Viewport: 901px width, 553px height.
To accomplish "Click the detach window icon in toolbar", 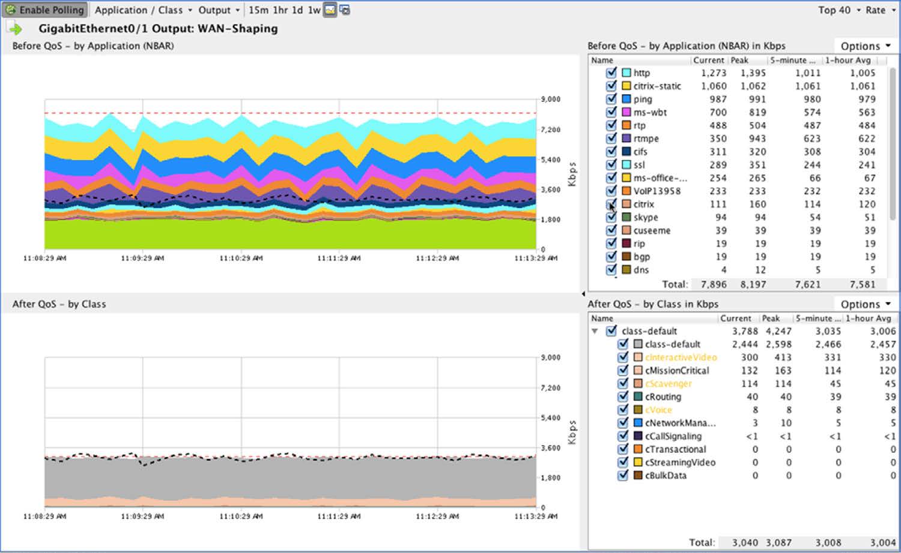I will point(345,10).
